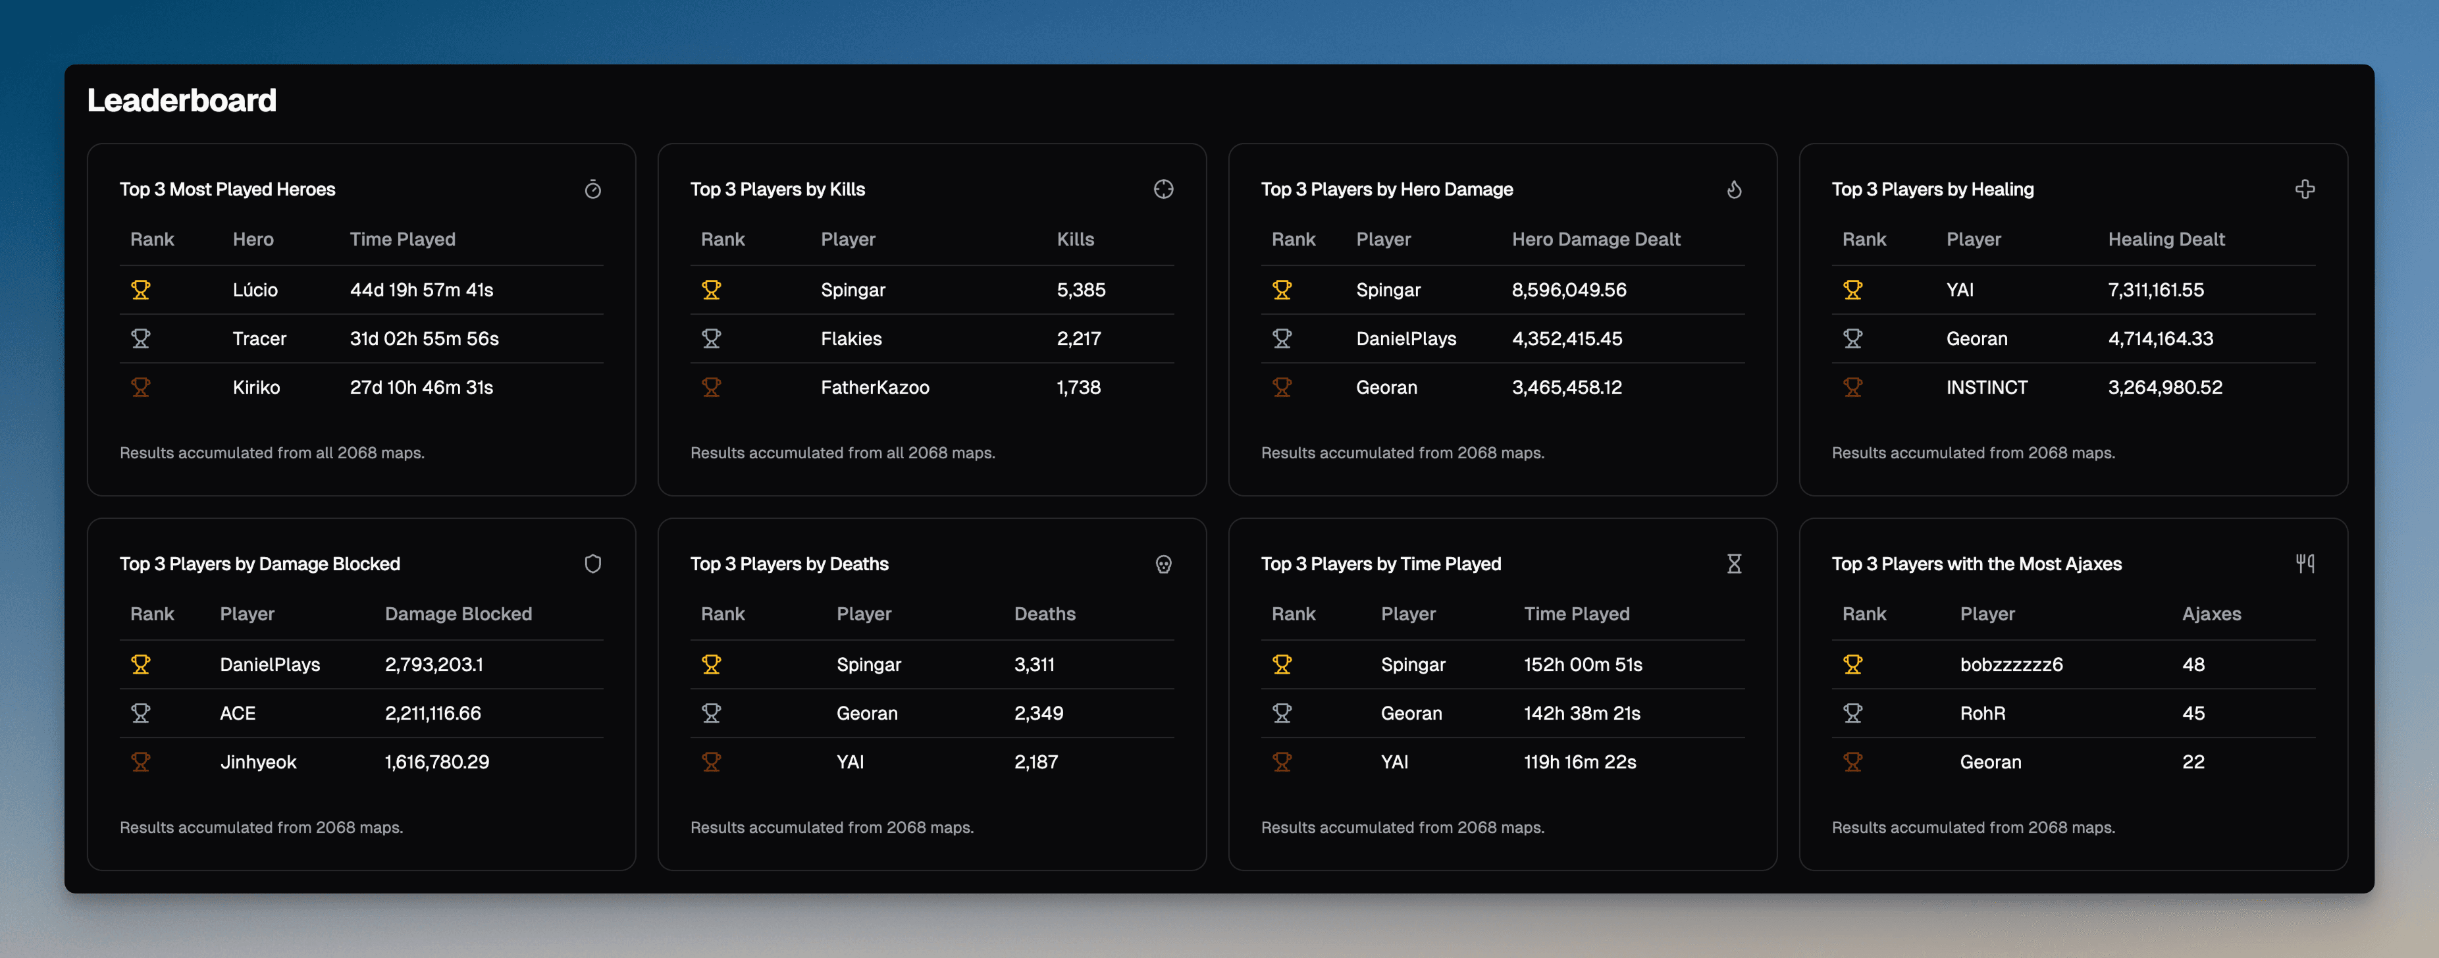The width and height of the screenshot is (2439, 958).
Task: Click the Top 3 Players by Damage Blocked title
Action: click(x=259, y=564)
